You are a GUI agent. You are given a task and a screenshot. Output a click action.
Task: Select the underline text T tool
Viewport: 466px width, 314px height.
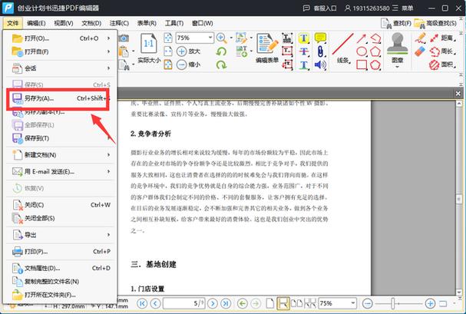[x=303, y=64]
